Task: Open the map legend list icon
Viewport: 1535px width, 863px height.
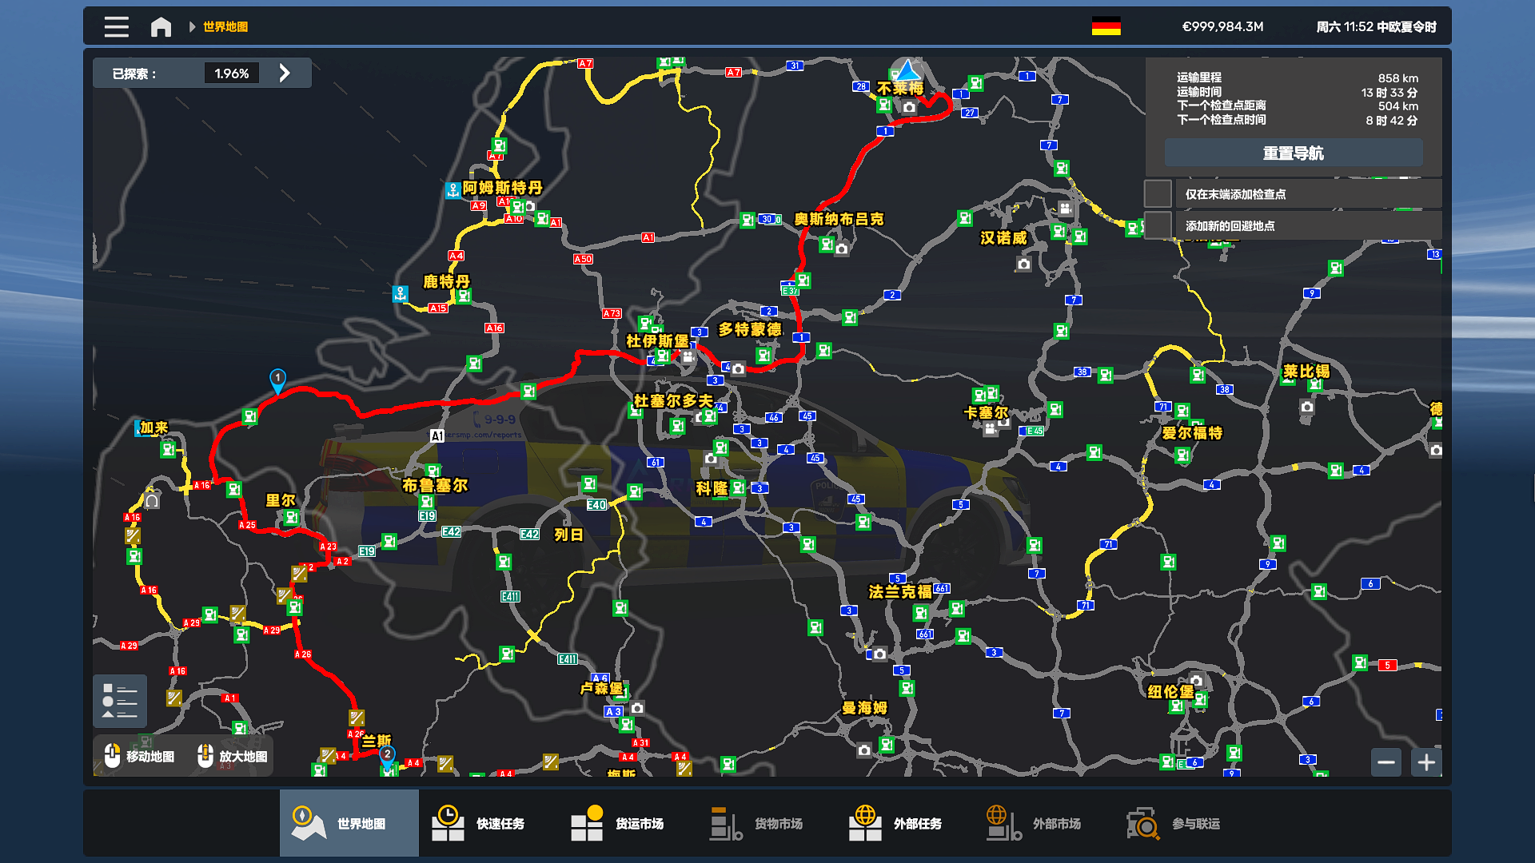Action: (120, 702)
